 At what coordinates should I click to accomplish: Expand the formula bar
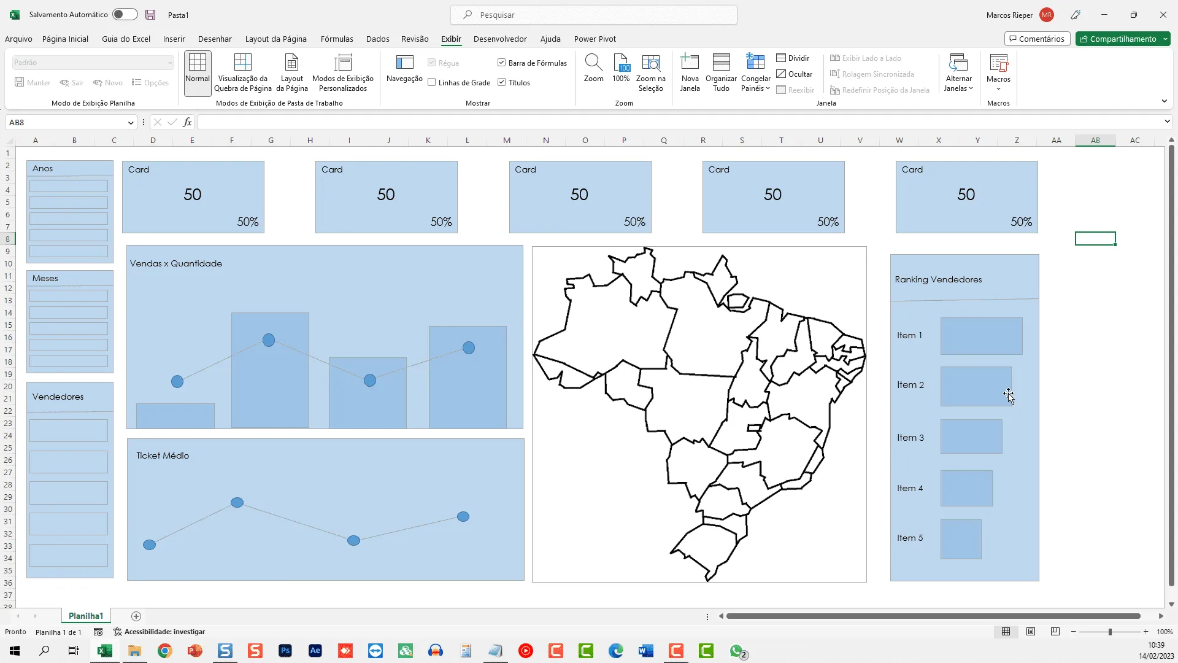coord(1167,122)
